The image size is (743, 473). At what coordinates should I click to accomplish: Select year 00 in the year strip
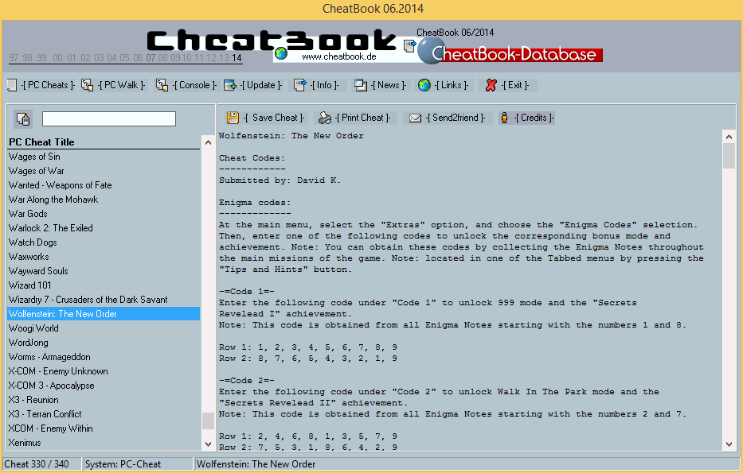click(x=58, y=58)
